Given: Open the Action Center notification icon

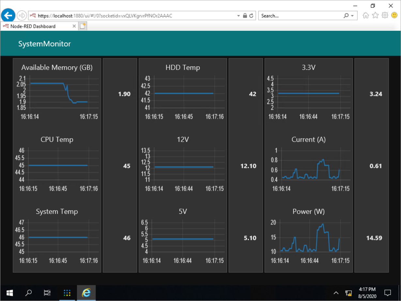Looking at the screenshot, I should [388, 293].
